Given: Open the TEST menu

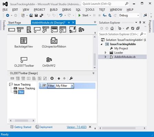Looking at the screenshot, I should [102, 10].
